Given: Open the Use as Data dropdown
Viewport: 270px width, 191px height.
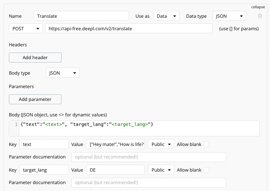Looking at the screenshot, I should point(166,16).
